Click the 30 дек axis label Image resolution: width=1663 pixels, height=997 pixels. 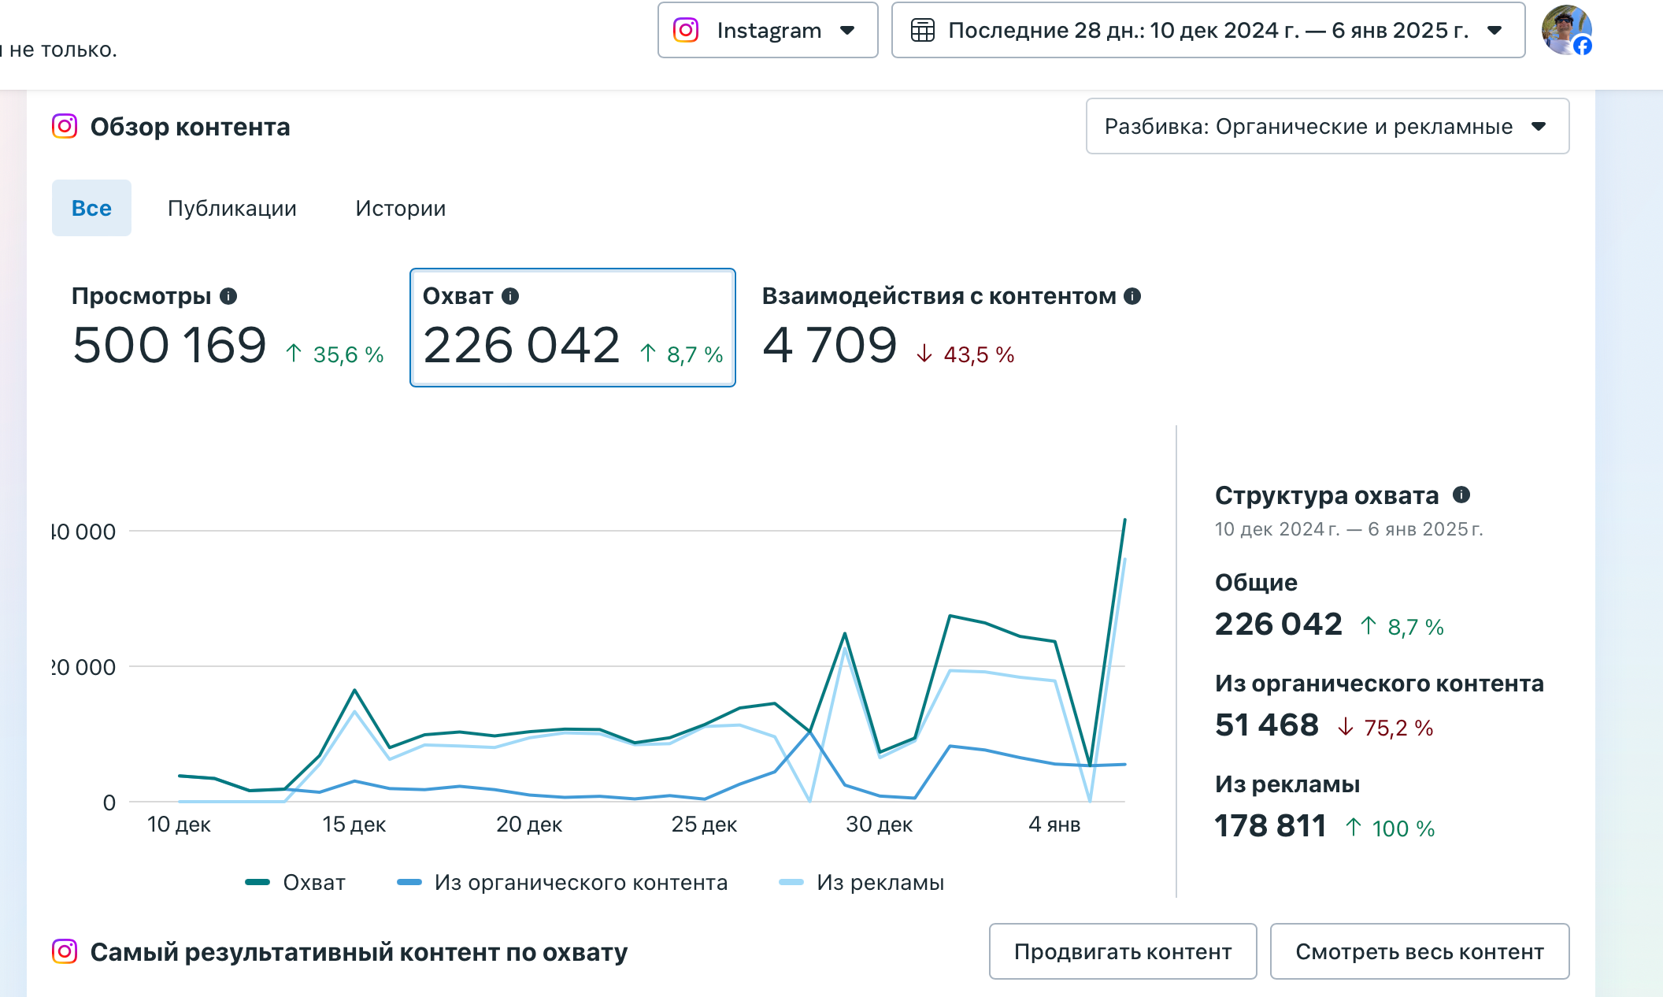879,825
